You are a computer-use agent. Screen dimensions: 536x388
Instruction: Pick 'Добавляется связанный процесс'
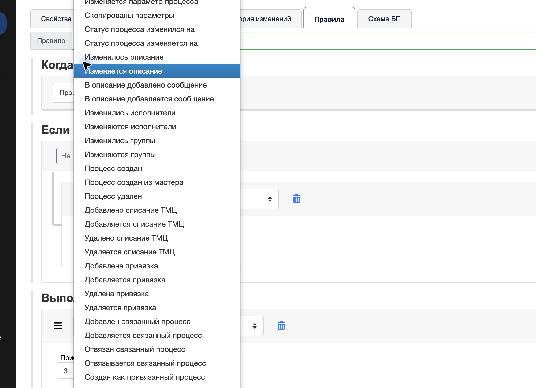pos(157,335)
